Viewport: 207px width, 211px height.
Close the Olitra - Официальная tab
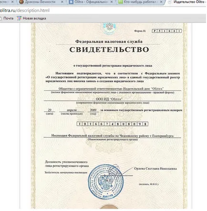click(112, 2)
